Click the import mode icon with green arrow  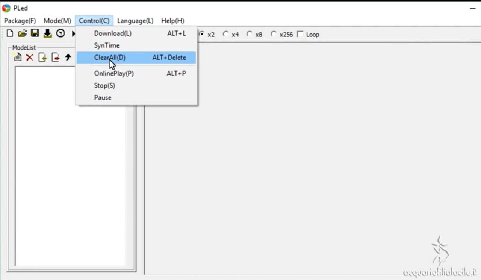pos(42,58)
